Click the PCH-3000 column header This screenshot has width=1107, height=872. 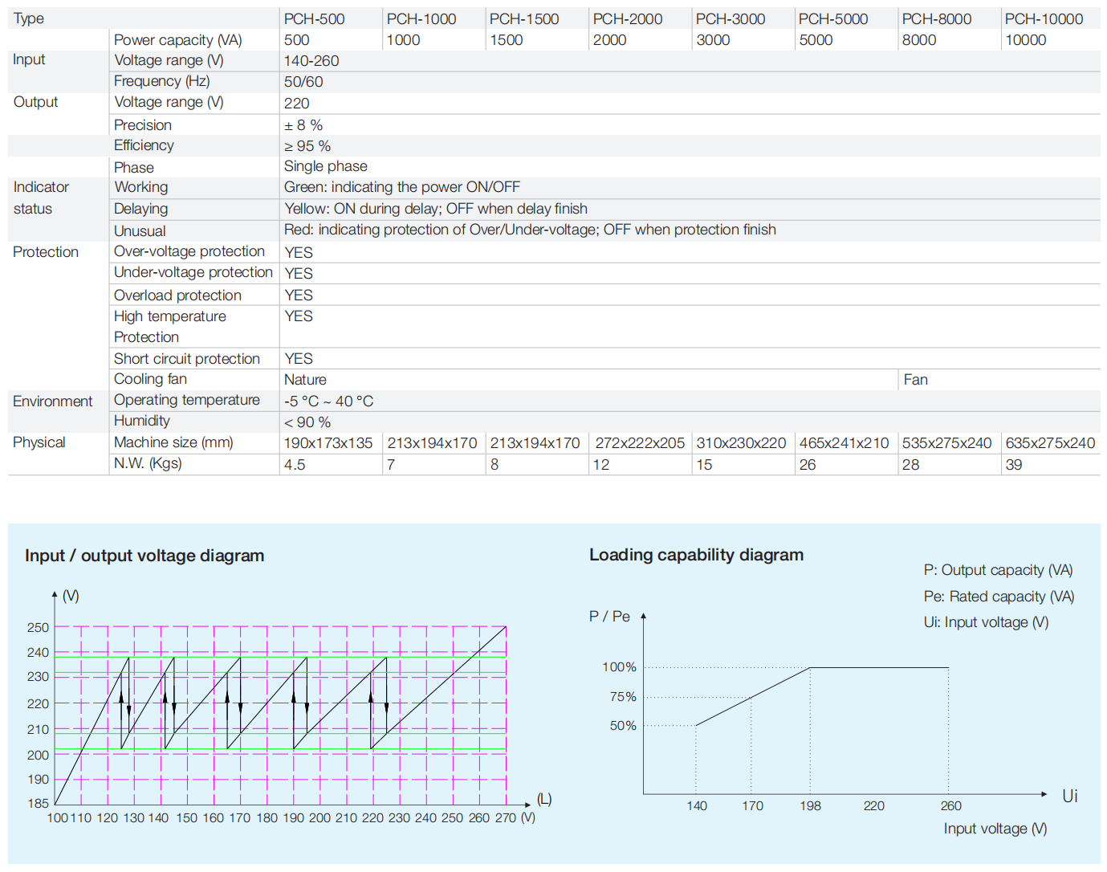coord(730,18)
